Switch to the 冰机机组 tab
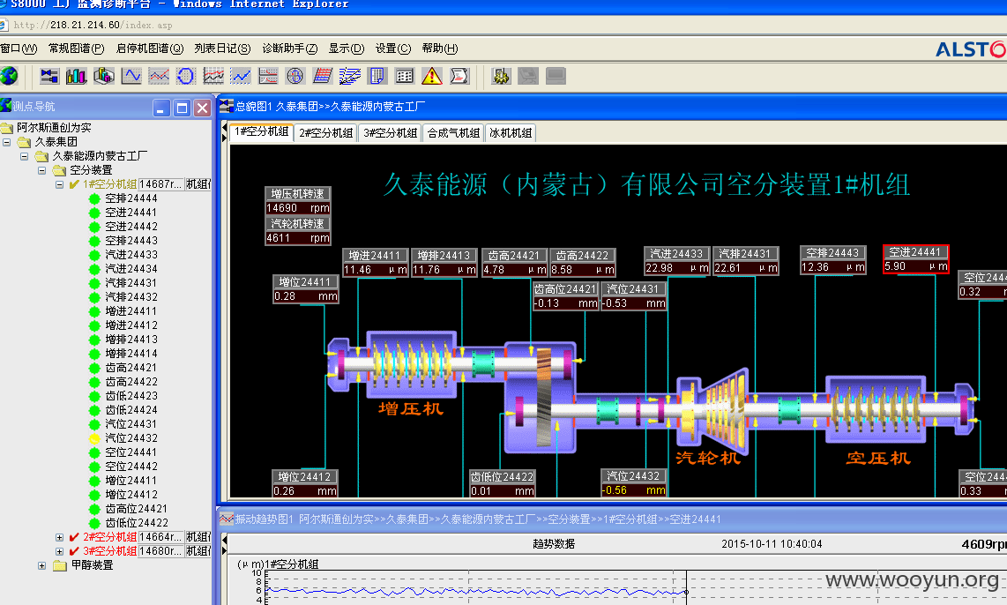This screenshot has width=1007, height=605. pos(511,133)
